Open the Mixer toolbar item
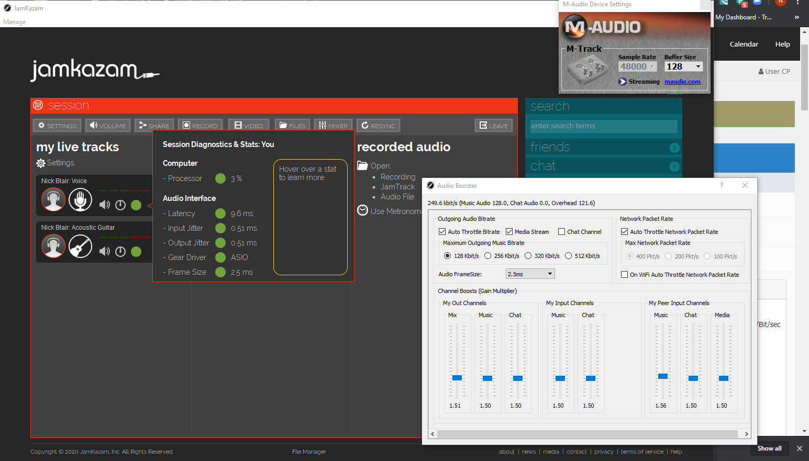 pos(333,126)
